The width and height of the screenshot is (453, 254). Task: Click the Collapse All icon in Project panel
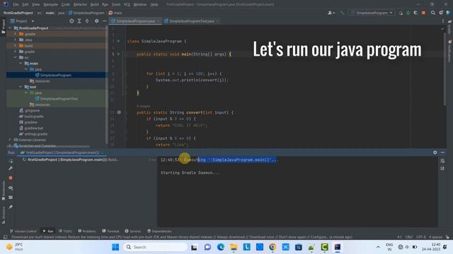(87, 21)
